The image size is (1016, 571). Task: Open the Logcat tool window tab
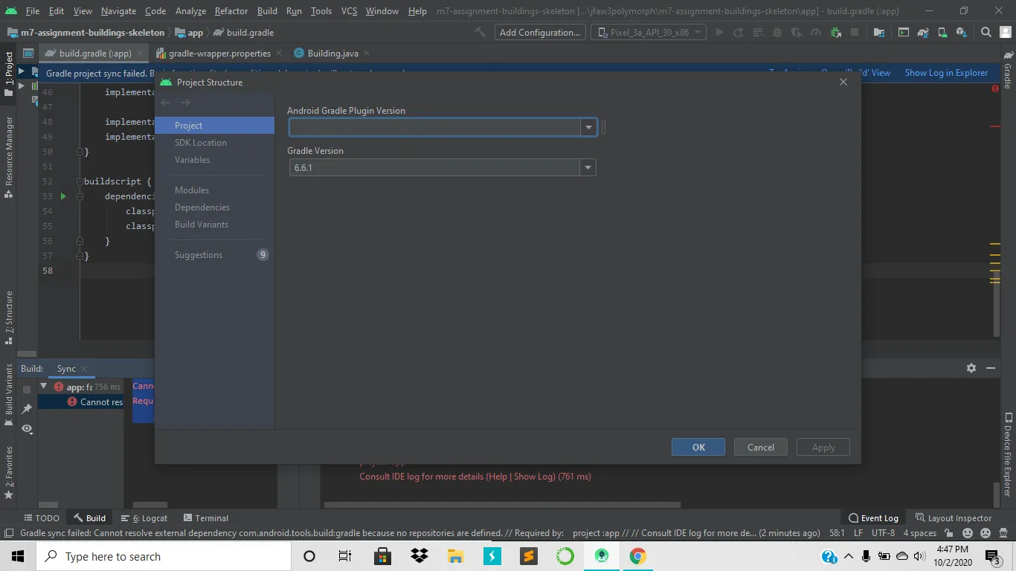pos(144,518)
